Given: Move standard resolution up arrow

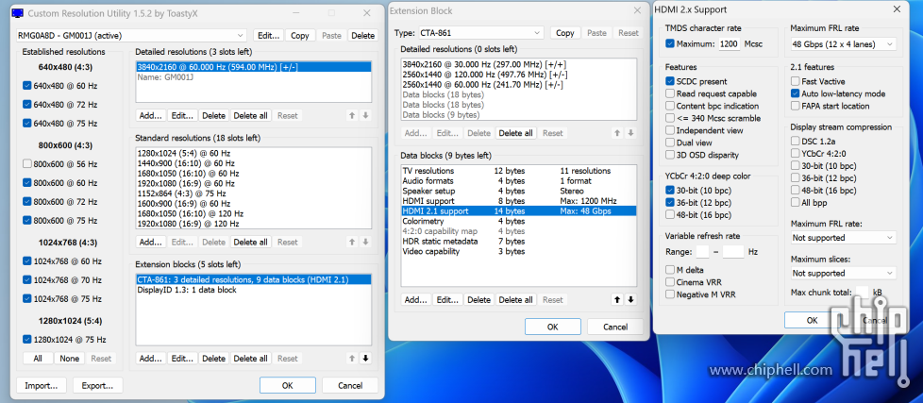Looking at the screenshot, I should pyautogui.click(x=352, y=242).
